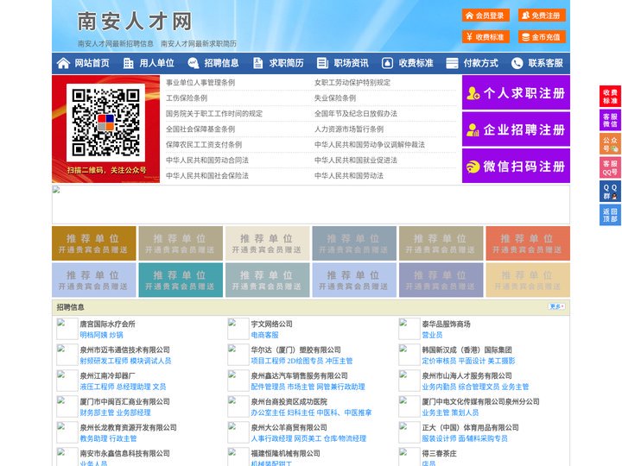Open link 全国社会保障基金条例
622x466 pixels.
(x=200, y=129)
